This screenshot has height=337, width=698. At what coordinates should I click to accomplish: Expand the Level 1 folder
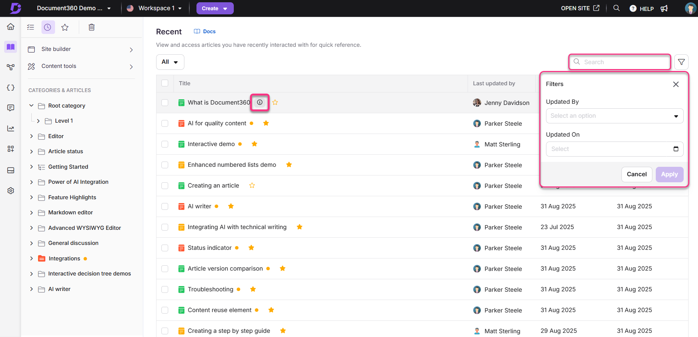pos(38,121)
